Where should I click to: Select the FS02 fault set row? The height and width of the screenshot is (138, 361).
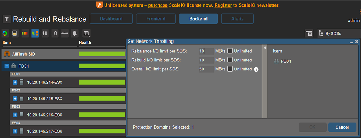click(68, 90)
